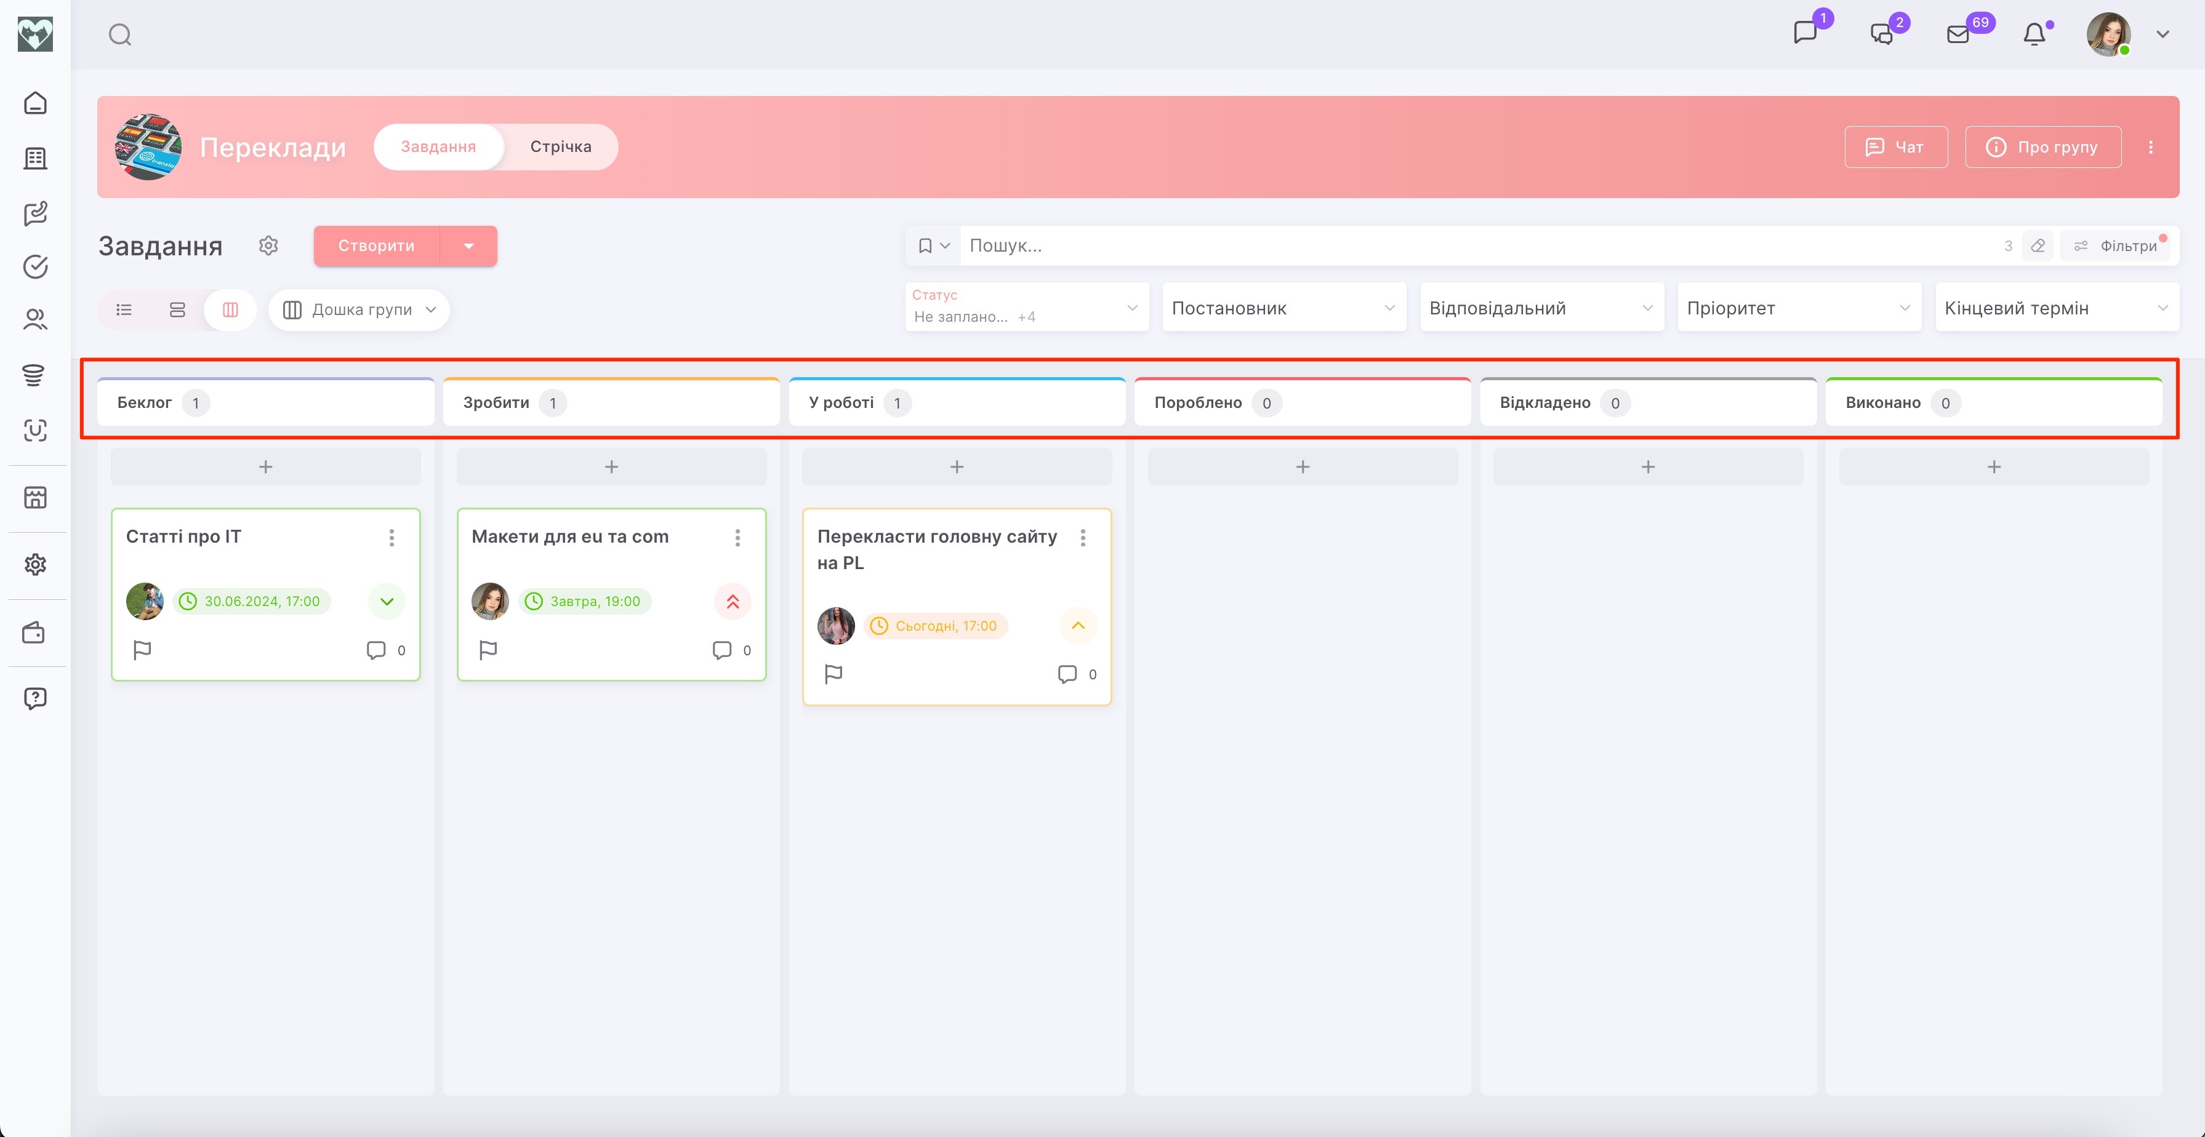This screenshot has width=2205, height=1137.
Task: Open the help question mark icon
Action: pyautogui.click(x=35, y=698)
